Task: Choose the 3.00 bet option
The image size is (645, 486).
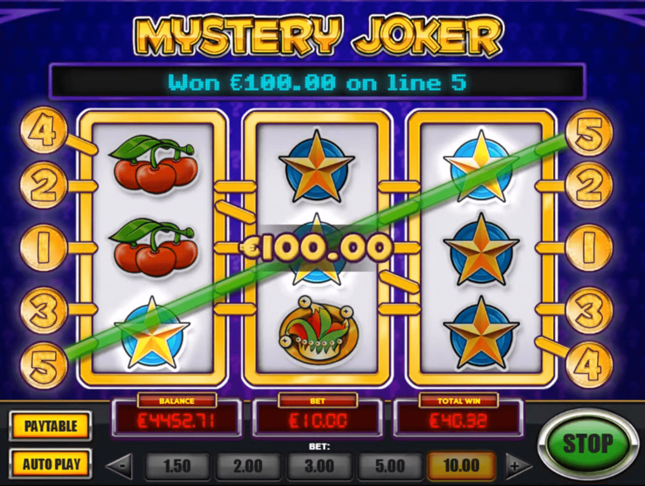Action: tap(319, 466)
